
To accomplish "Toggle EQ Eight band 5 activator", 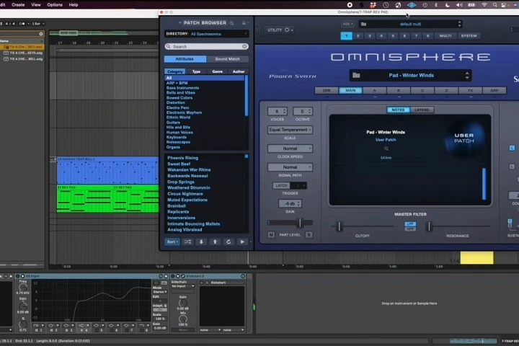I will [97, 330].
